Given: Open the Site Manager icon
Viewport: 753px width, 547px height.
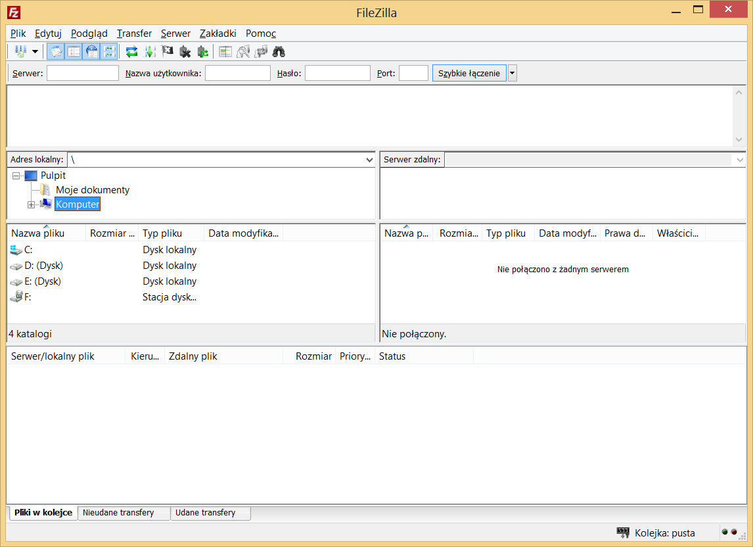Looking at the screenshot, I should (x=20, y=51).
